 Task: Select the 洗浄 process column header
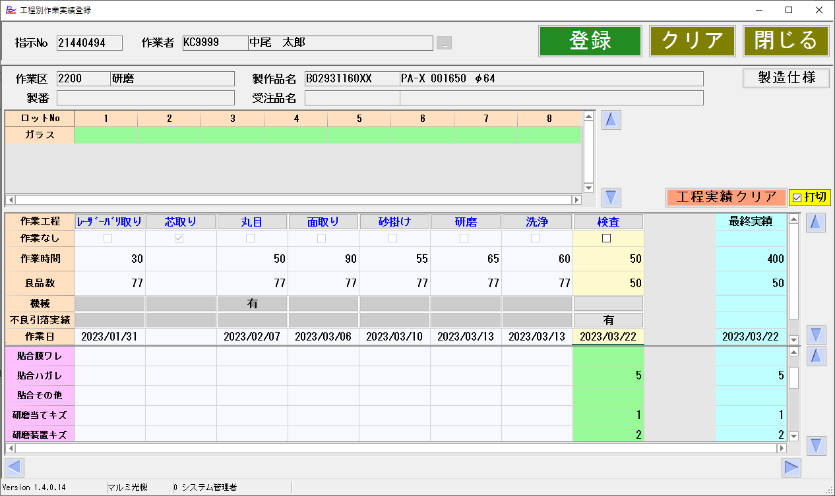537,222
